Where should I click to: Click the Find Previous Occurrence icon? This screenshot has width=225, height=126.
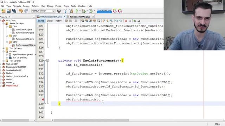87,21
